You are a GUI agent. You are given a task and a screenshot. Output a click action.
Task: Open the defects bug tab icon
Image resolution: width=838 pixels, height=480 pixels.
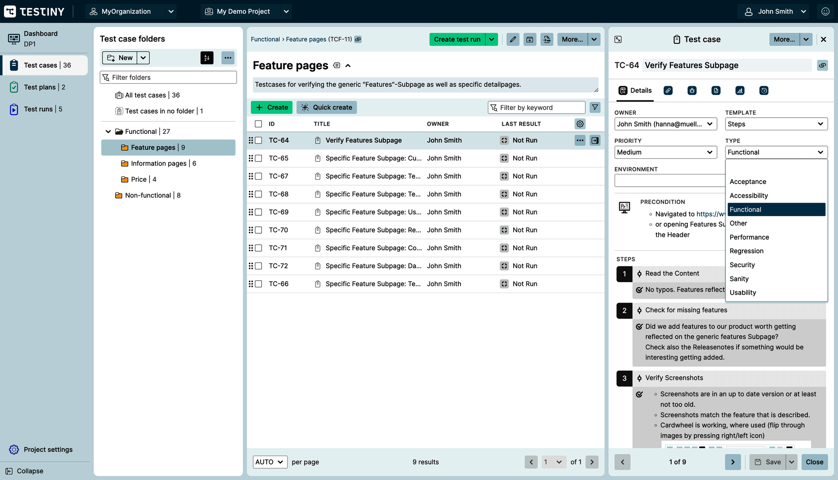pyautogui.click(x=692, y=91)
